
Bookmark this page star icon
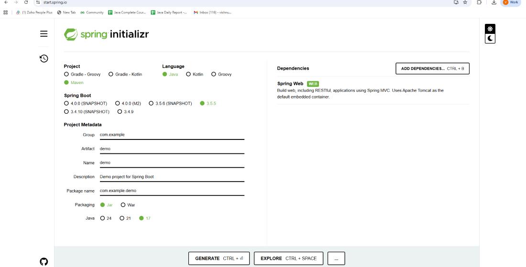pyautogui.click(x=465, y=2)
